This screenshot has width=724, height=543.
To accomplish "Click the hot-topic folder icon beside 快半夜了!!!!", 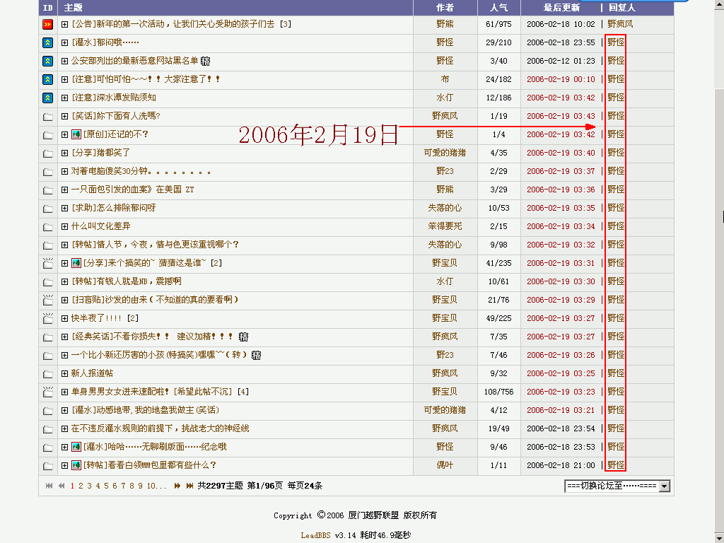I will pos(47,318).
